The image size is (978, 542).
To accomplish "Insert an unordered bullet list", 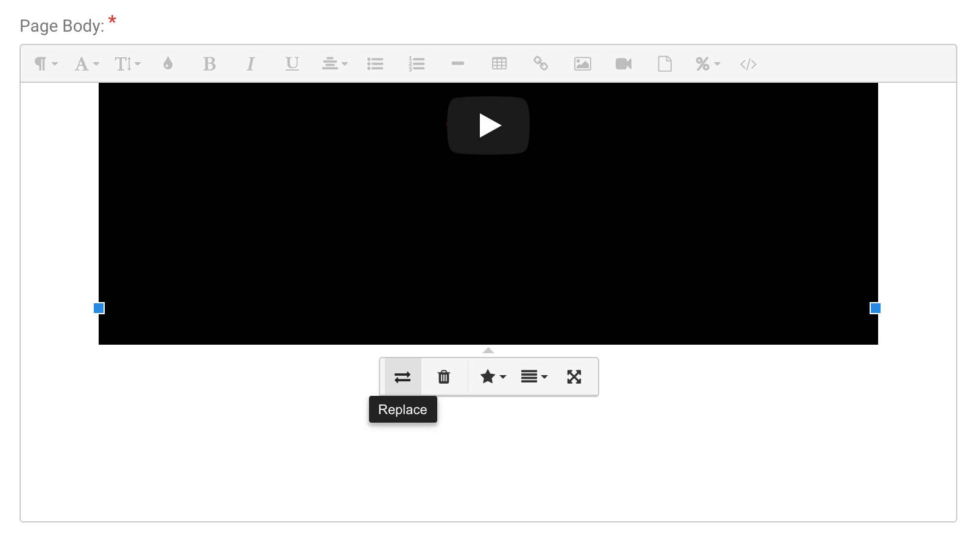I will (375, 64).
